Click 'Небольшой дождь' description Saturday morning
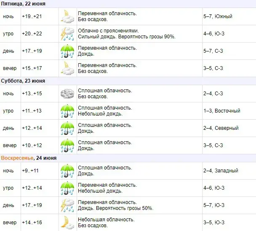 click(x=100, y=114)
